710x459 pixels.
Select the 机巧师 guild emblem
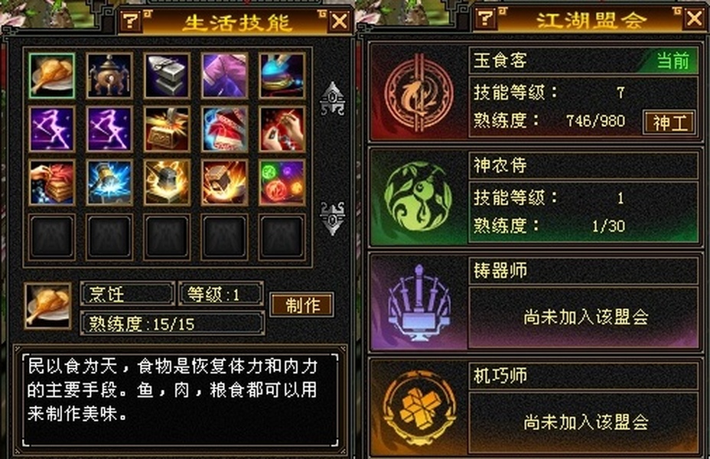(419, 409)
